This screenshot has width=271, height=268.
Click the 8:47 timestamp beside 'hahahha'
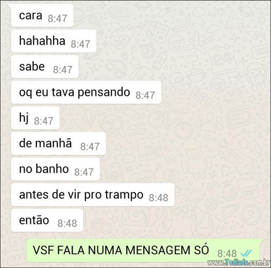point(80,44)
